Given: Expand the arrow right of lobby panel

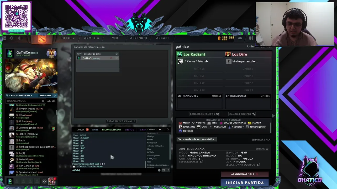Looking at the screenshot, I should pyautogui.click(x=273, y=116).
